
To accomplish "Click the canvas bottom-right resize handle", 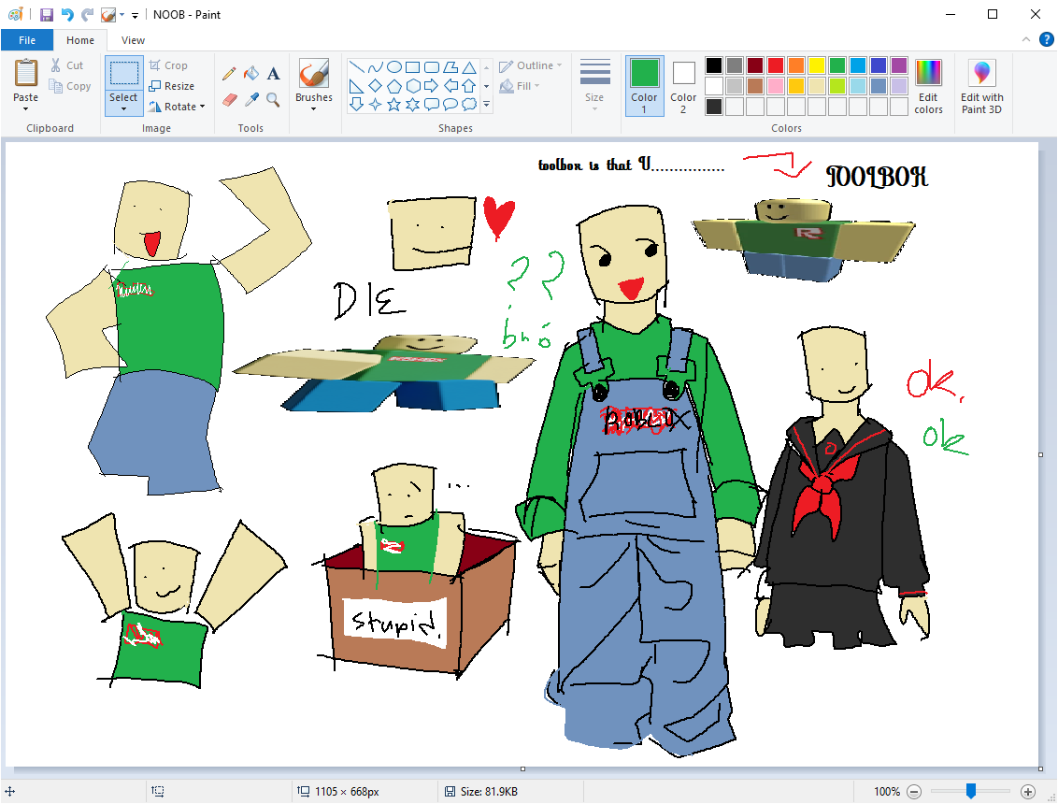I will pyautogui.click(x=1040, y=768).
